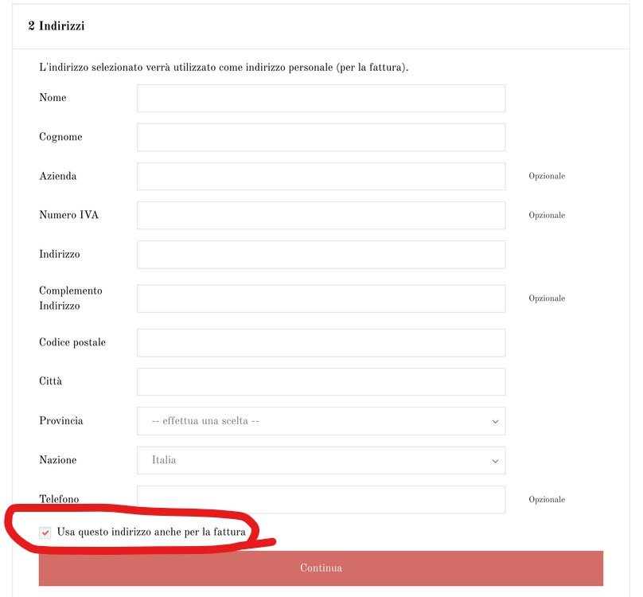
Task: Focus the Codice postale input
Action: click(x=321, y=342)
